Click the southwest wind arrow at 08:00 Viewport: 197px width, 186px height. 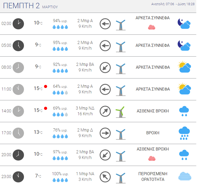[105, 67]
